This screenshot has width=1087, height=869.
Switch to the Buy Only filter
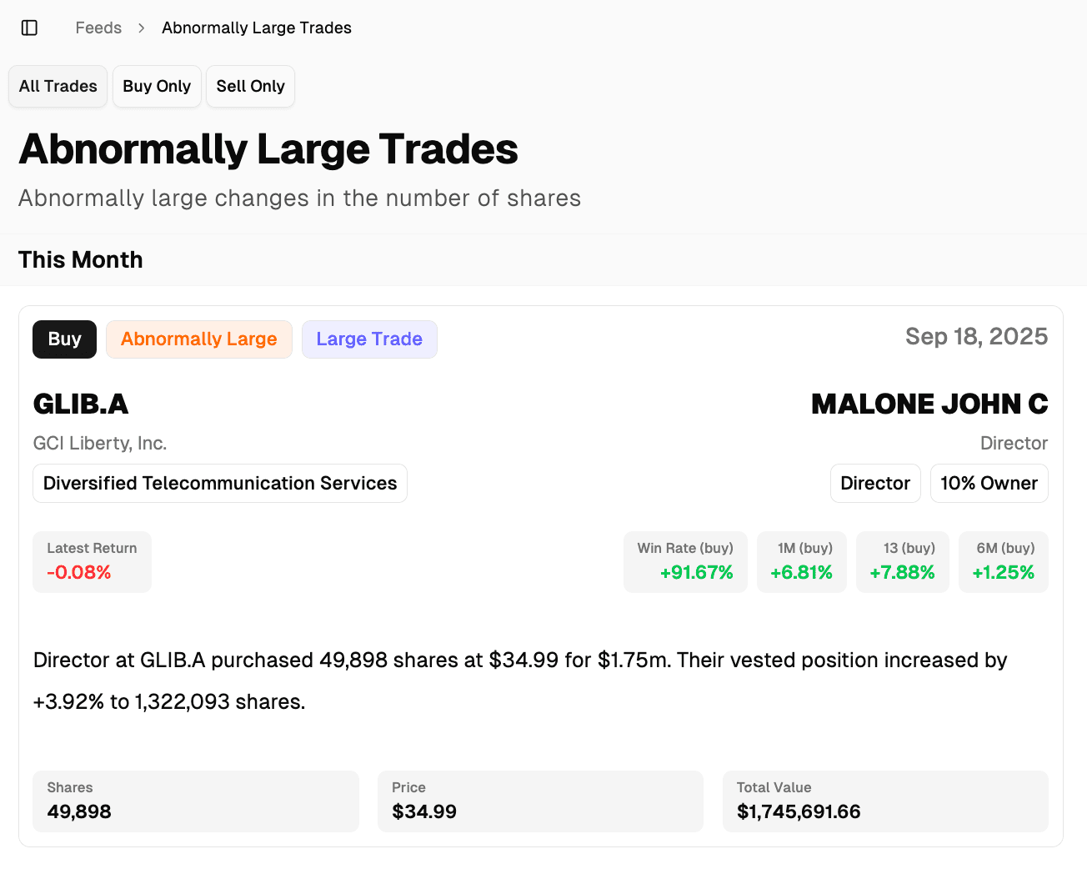pyautogui.click(x=157, y=86)
